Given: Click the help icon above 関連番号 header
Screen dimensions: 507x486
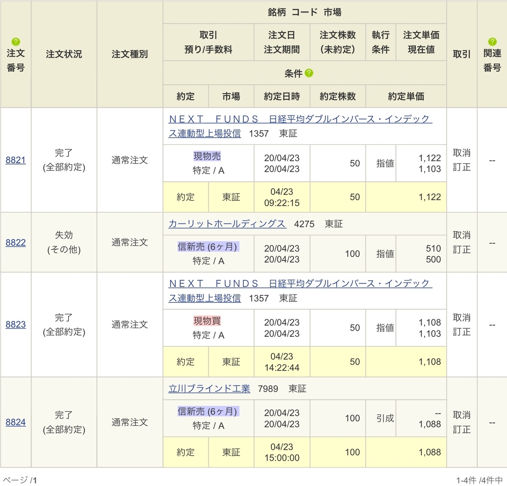Looking at the screenshot, I should coord(492,41).
